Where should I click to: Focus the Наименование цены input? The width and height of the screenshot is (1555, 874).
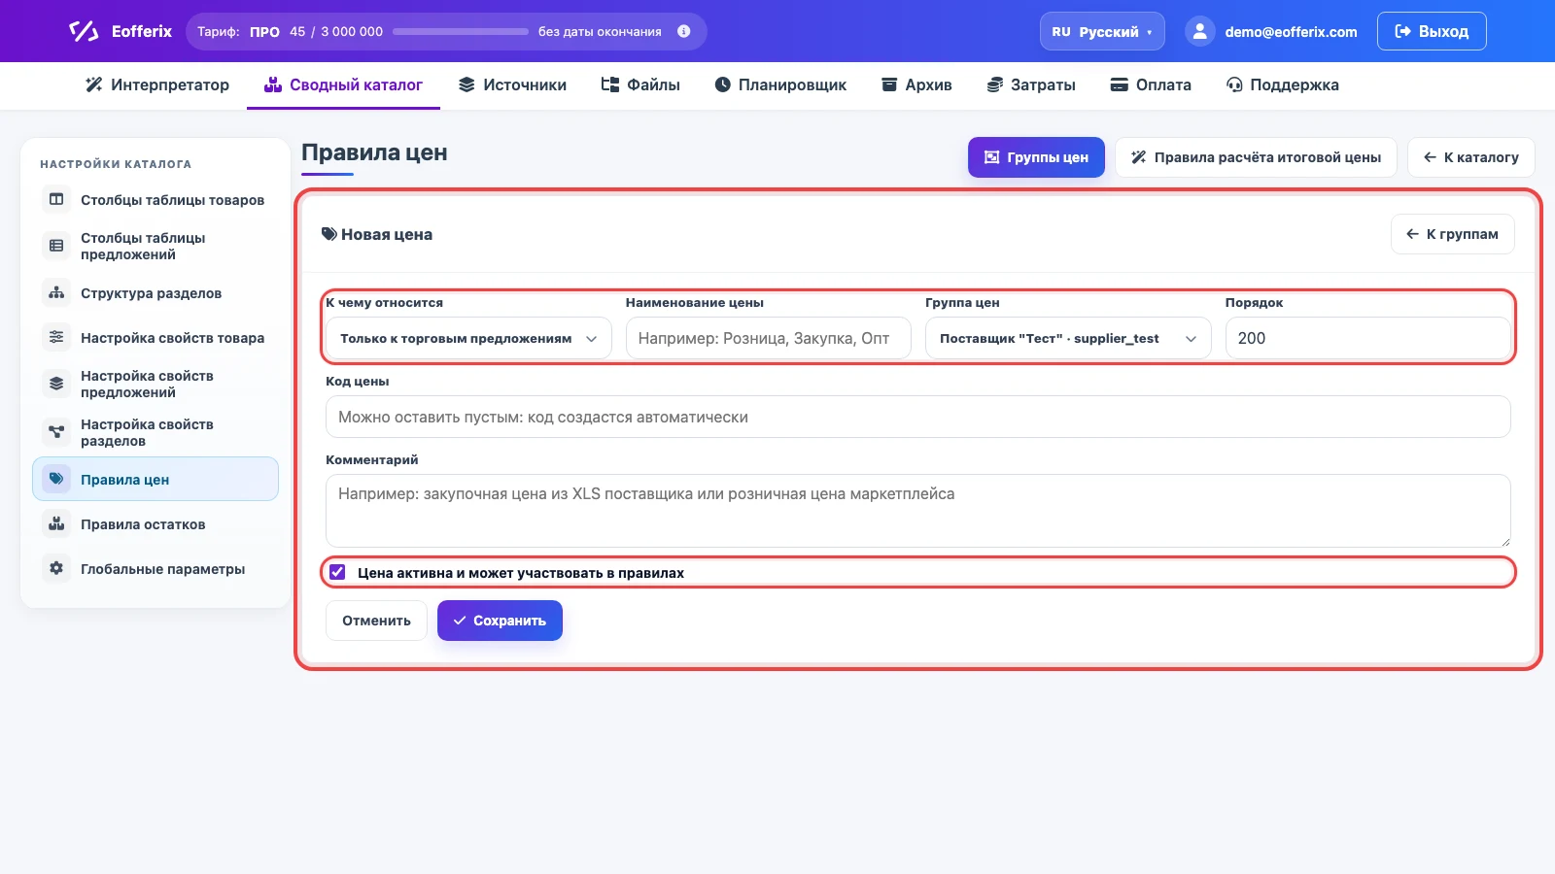[769, 338]
